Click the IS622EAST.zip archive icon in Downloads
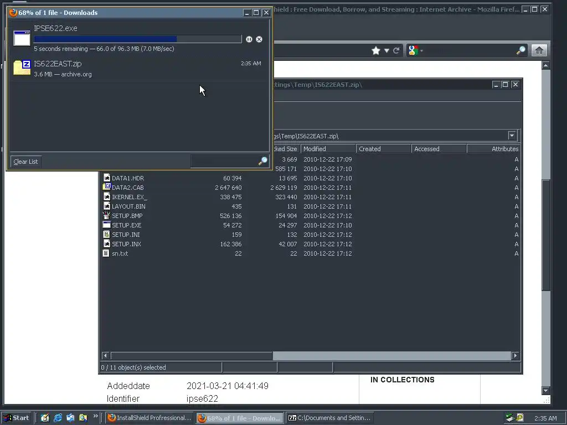This screenshot has width=567, height=425. pos(22,68)
